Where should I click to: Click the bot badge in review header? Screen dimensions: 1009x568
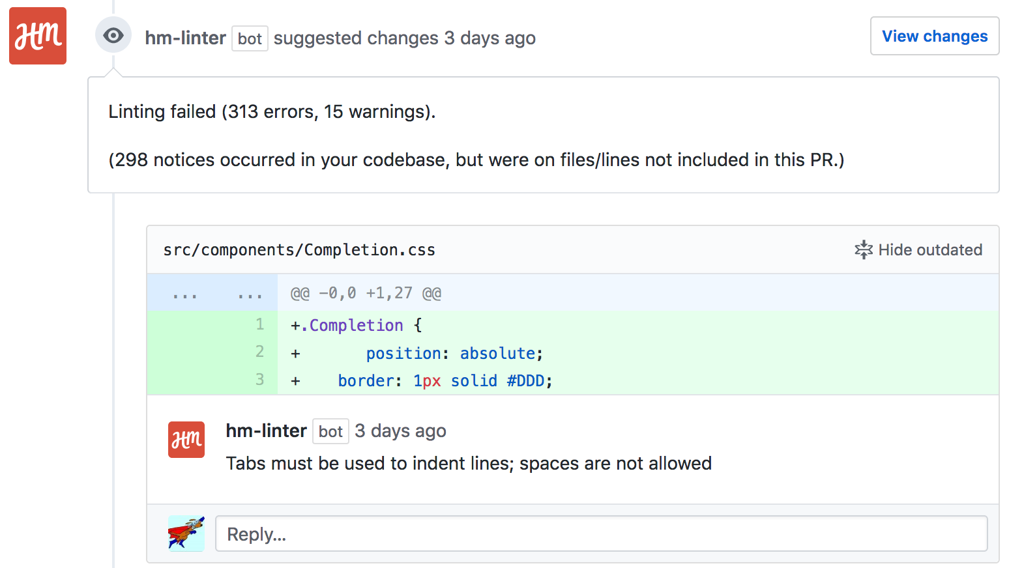[x=250, y=38]
